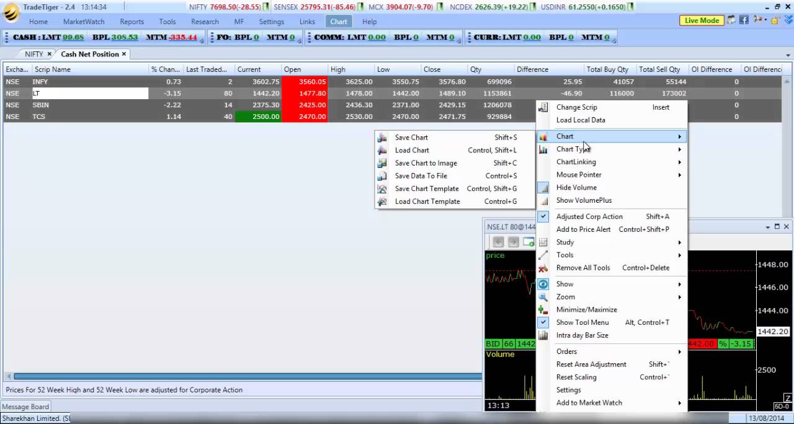
Task: Open the tab list dropdown arrow
Action: click(788, 55)
